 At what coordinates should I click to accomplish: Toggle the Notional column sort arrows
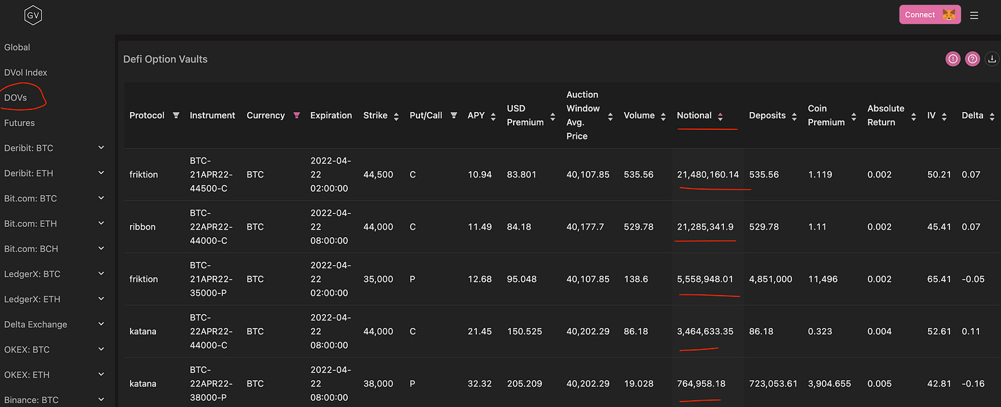tap(720, 116)
